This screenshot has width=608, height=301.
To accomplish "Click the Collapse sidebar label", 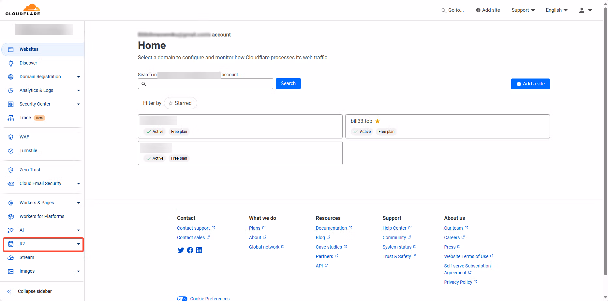I will pyautogui.click(x=35, y=292).
